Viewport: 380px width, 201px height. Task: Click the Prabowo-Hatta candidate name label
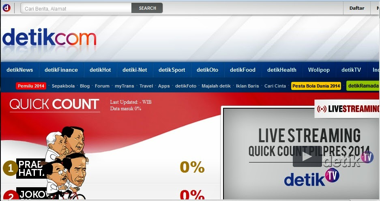coord(31,169)
